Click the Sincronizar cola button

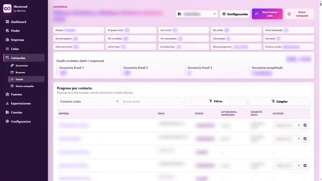[267, 14]
